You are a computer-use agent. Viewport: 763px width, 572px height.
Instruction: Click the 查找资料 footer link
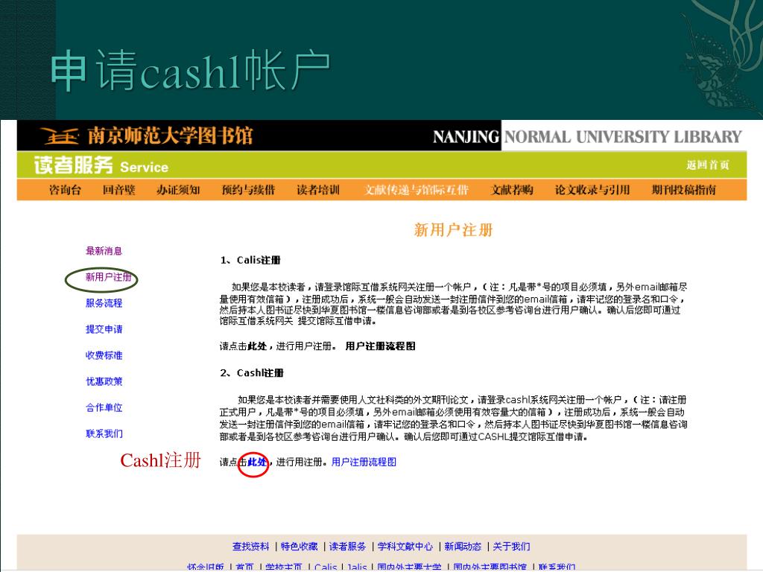point(250,547)
